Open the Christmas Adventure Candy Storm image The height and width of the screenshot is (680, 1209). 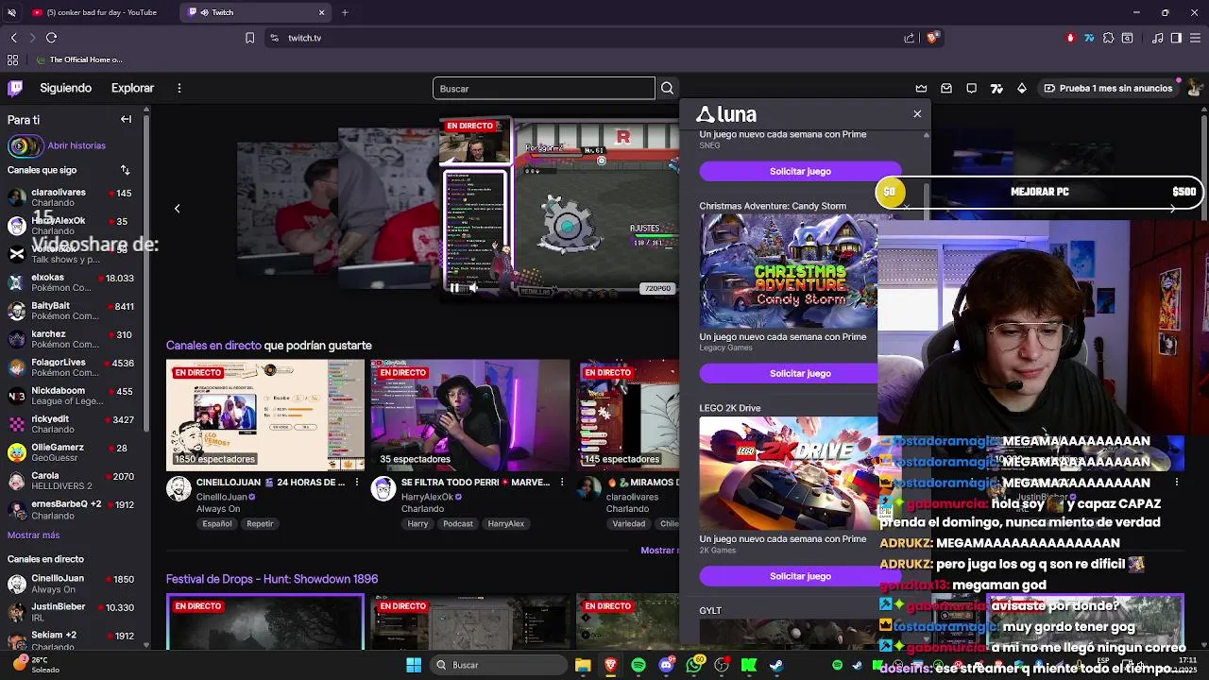point(789,271)
